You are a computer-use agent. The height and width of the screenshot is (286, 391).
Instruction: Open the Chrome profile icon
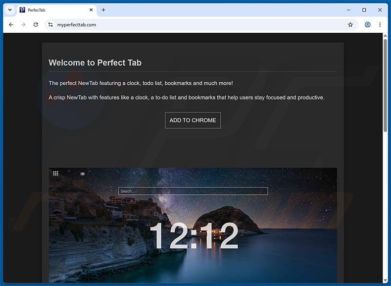367,24
